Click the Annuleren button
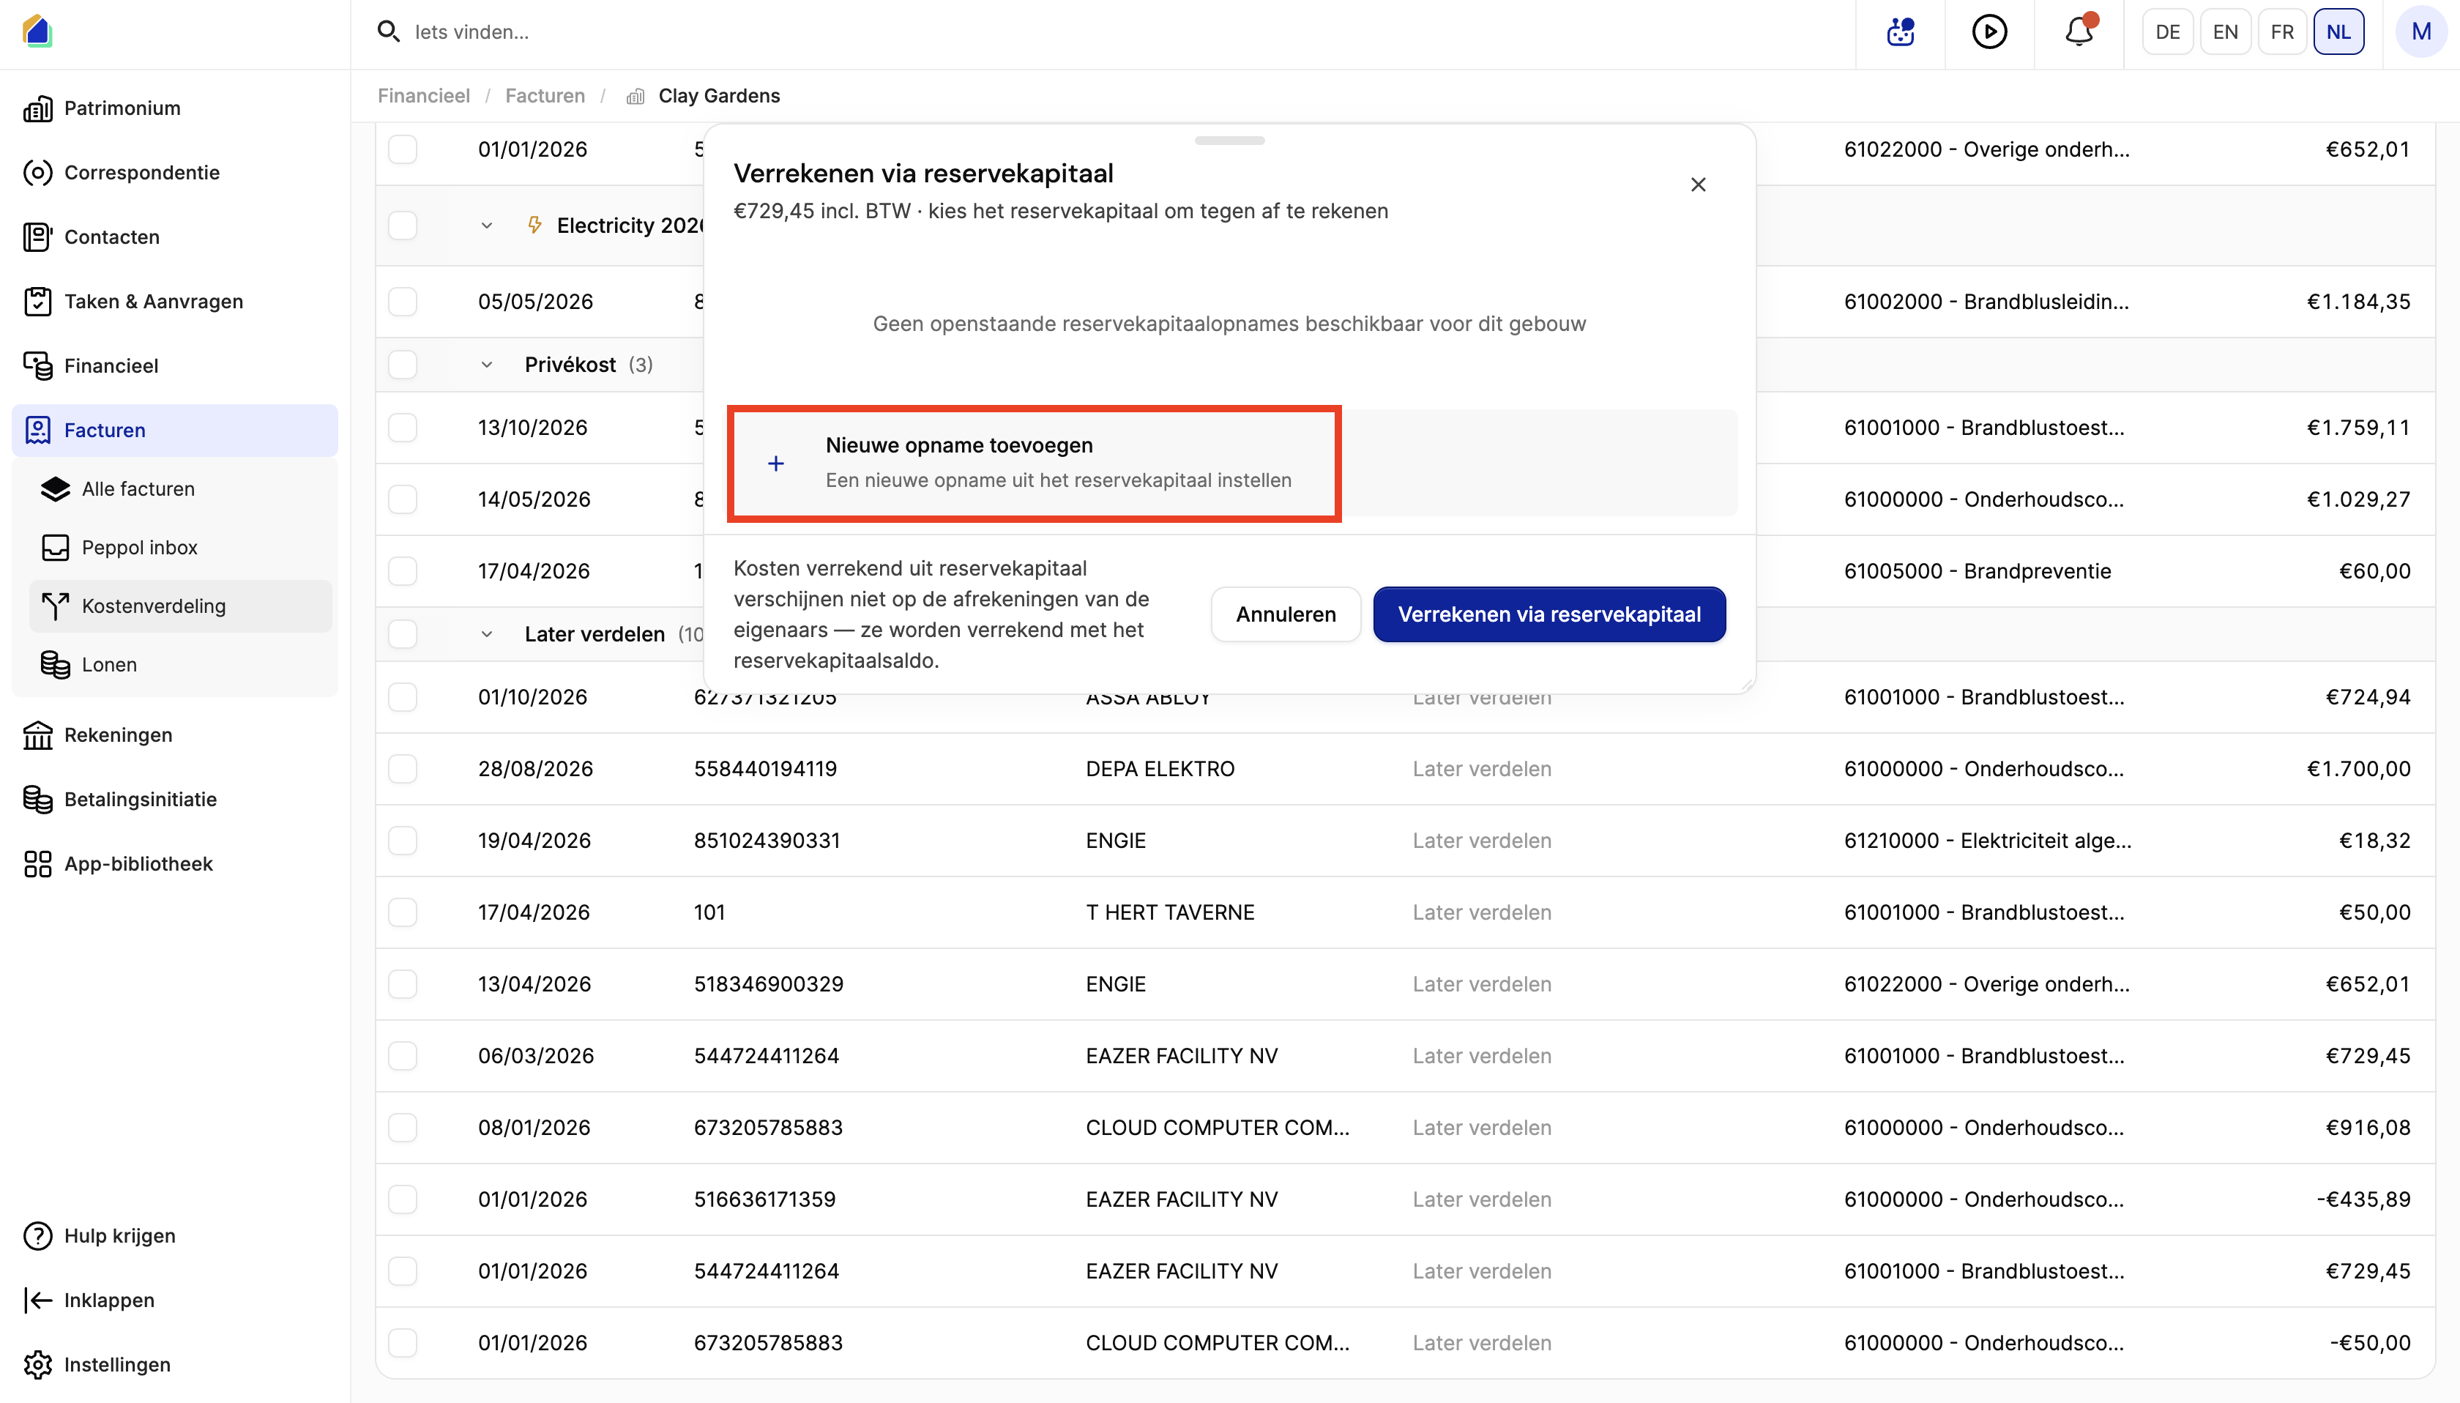 click(x=1286, y=614)
